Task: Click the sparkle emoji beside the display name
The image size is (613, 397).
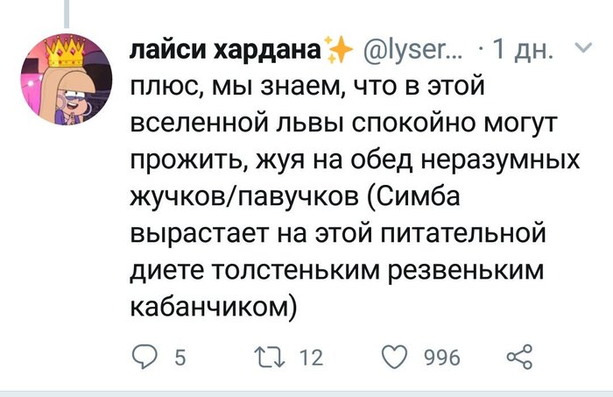Action: point(336,54)
